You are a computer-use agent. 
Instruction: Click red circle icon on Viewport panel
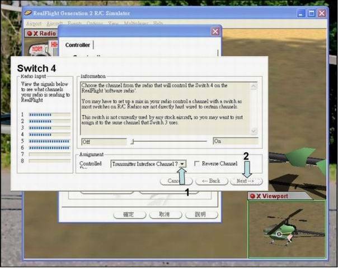point(252,196)
